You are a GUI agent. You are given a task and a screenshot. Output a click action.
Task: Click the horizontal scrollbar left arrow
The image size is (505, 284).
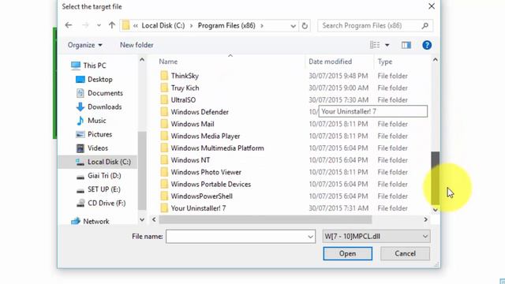[x=154, y=219]
